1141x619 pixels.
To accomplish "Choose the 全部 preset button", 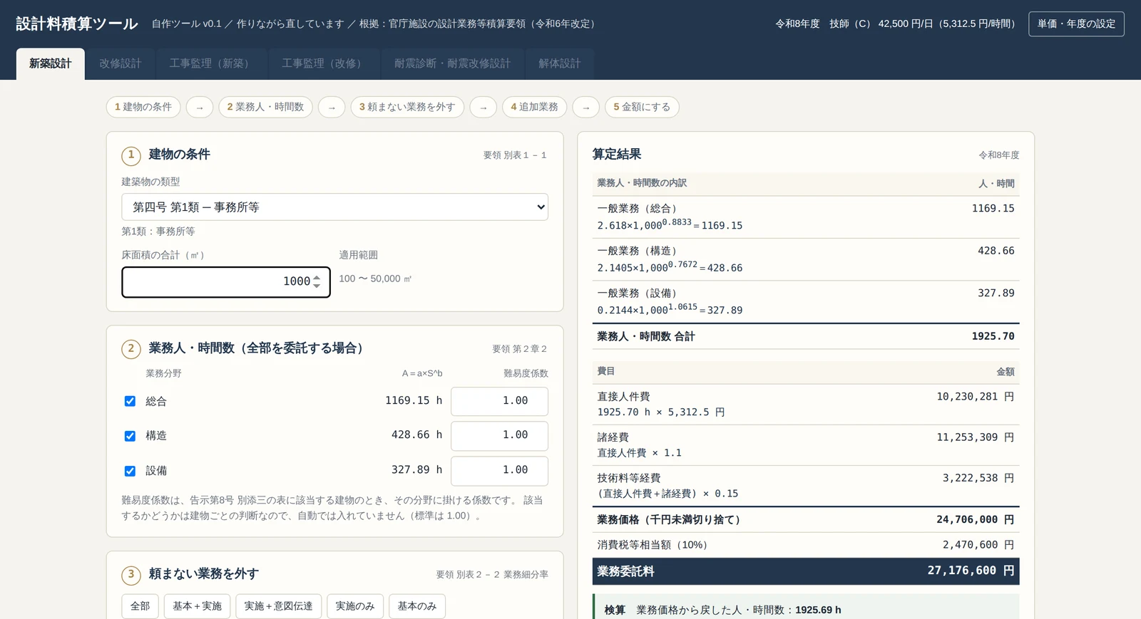I will tap(140, 606).
